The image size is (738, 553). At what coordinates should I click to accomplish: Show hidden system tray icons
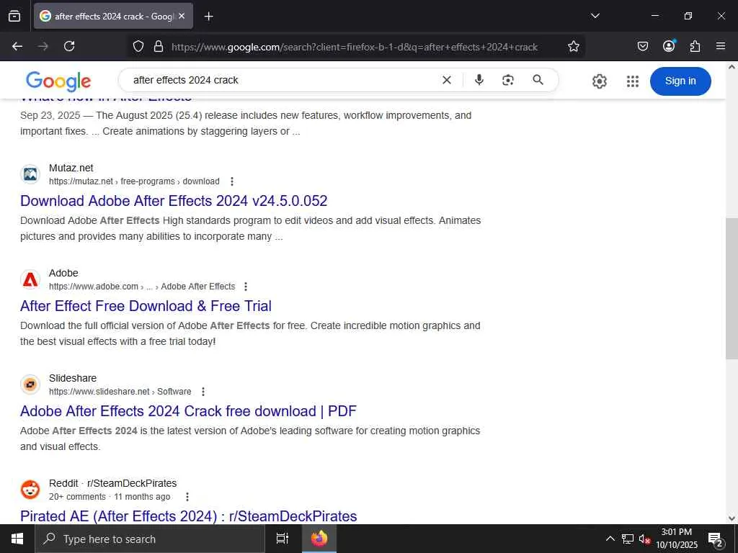[610, 539]
